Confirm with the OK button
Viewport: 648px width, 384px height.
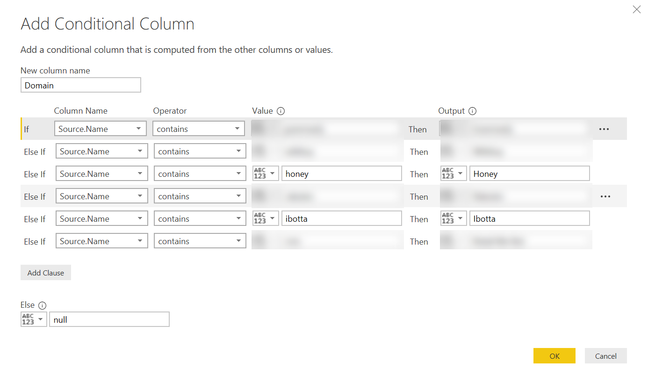pos(554,356)
